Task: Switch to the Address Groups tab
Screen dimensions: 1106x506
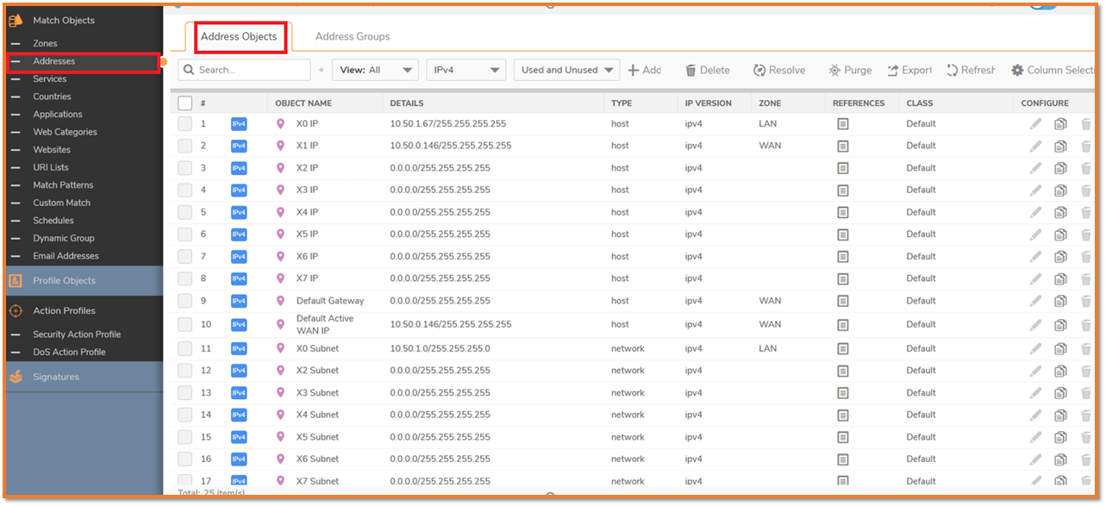Action: (x=352, y=37)
